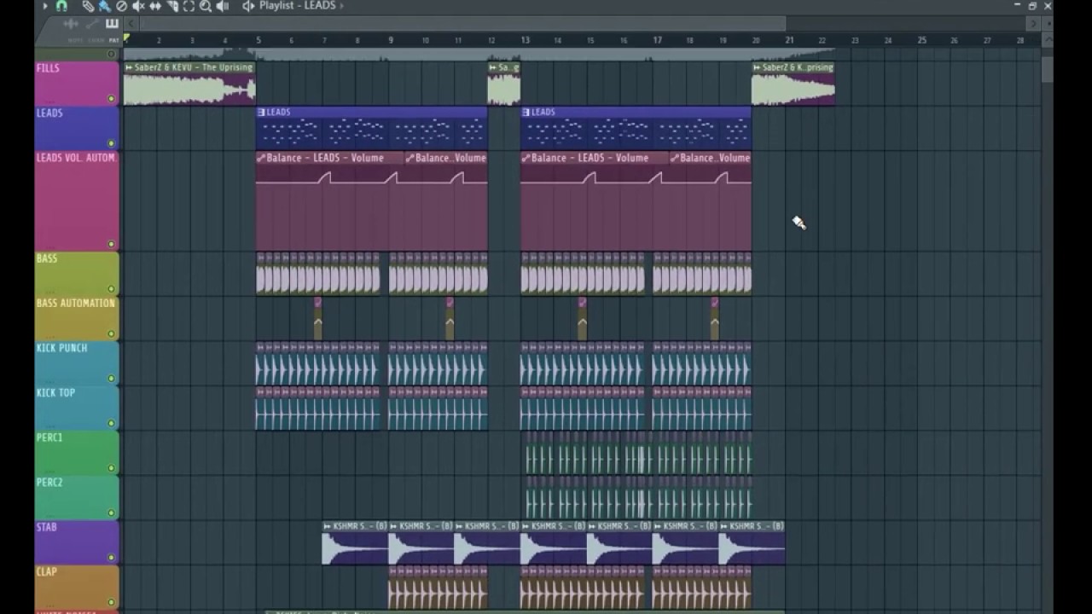
Task: Switch to PAT piano-keys mode icon
Action: (x=112, y=24)
